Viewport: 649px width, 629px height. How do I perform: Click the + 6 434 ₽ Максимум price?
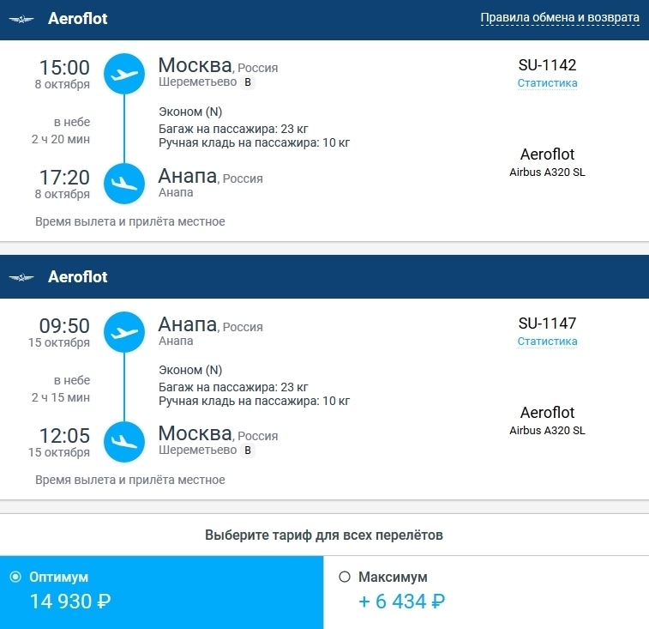[401, 602]
